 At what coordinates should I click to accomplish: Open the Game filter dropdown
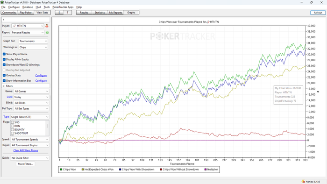(x=31, y=91)
